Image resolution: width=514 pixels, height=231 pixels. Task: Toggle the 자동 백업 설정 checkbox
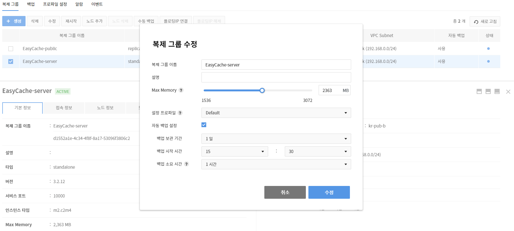coord(204,125)
